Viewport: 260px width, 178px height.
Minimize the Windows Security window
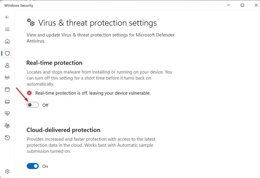pos(228,5)
